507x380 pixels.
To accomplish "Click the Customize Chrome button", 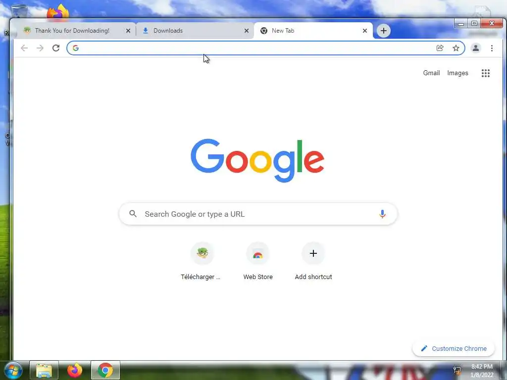I will point(454,348).
